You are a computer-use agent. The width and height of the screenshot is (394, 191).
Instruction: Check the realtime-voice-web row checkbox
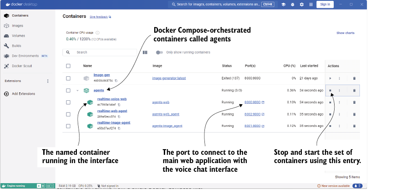tap(68, 102)
